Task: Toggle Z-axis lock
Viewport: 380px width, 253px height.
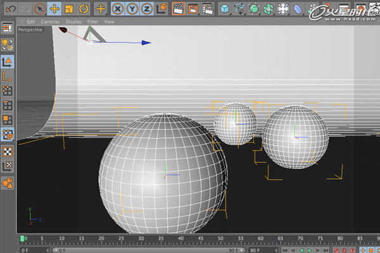Action: click(x=147, y=9)
